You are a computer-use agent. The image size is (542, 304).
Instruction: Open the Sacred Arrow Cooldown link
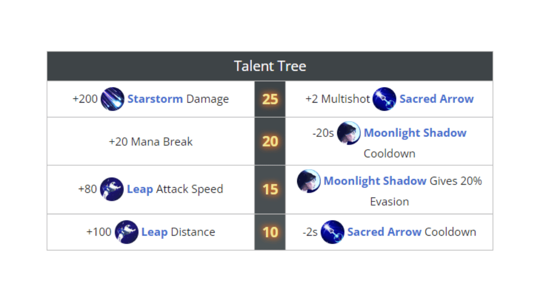coord(384,232)
